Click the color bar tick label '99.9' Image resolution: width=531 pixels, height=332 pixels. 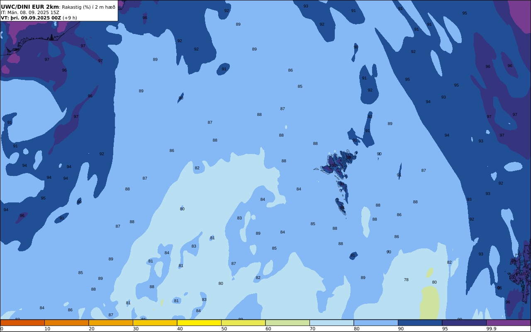[x=491, y=329]
